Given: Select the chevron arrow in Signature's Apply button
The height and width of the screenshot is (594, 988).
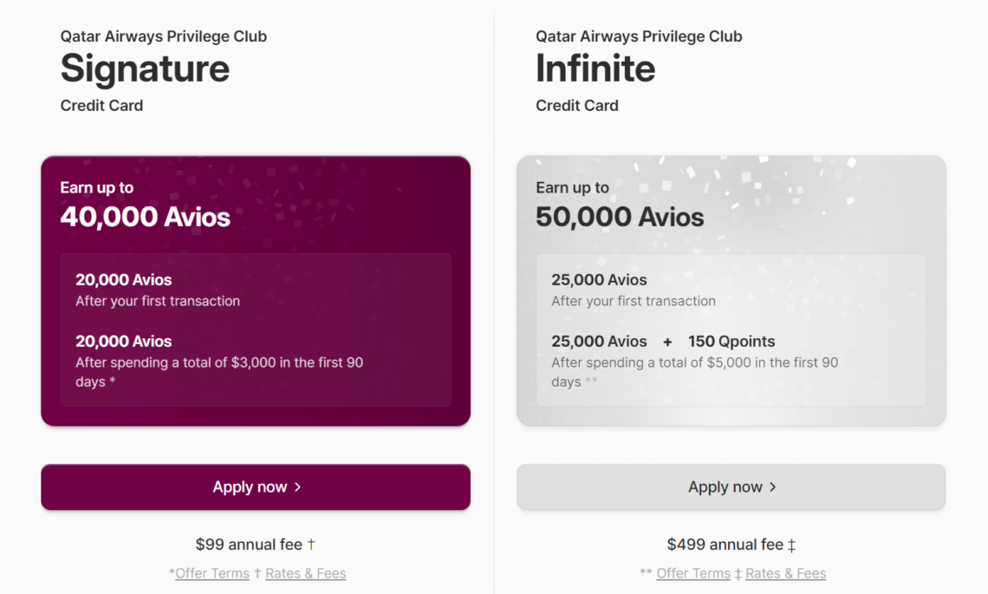Looking at the screenshot, I should coord(296,486).
